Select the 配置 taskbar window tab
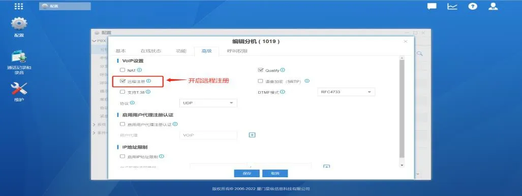The image size is (522, 196). [x=65, y=6]
